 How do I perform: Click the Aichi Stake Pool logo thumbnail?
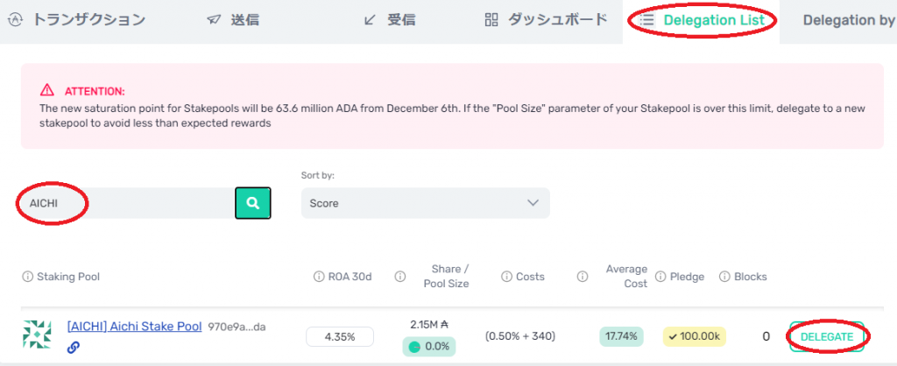tap(37, 334)
